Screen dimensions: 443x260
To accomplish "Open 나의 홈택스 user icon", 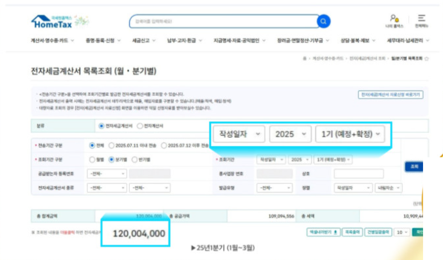I will tap(394, 21).
